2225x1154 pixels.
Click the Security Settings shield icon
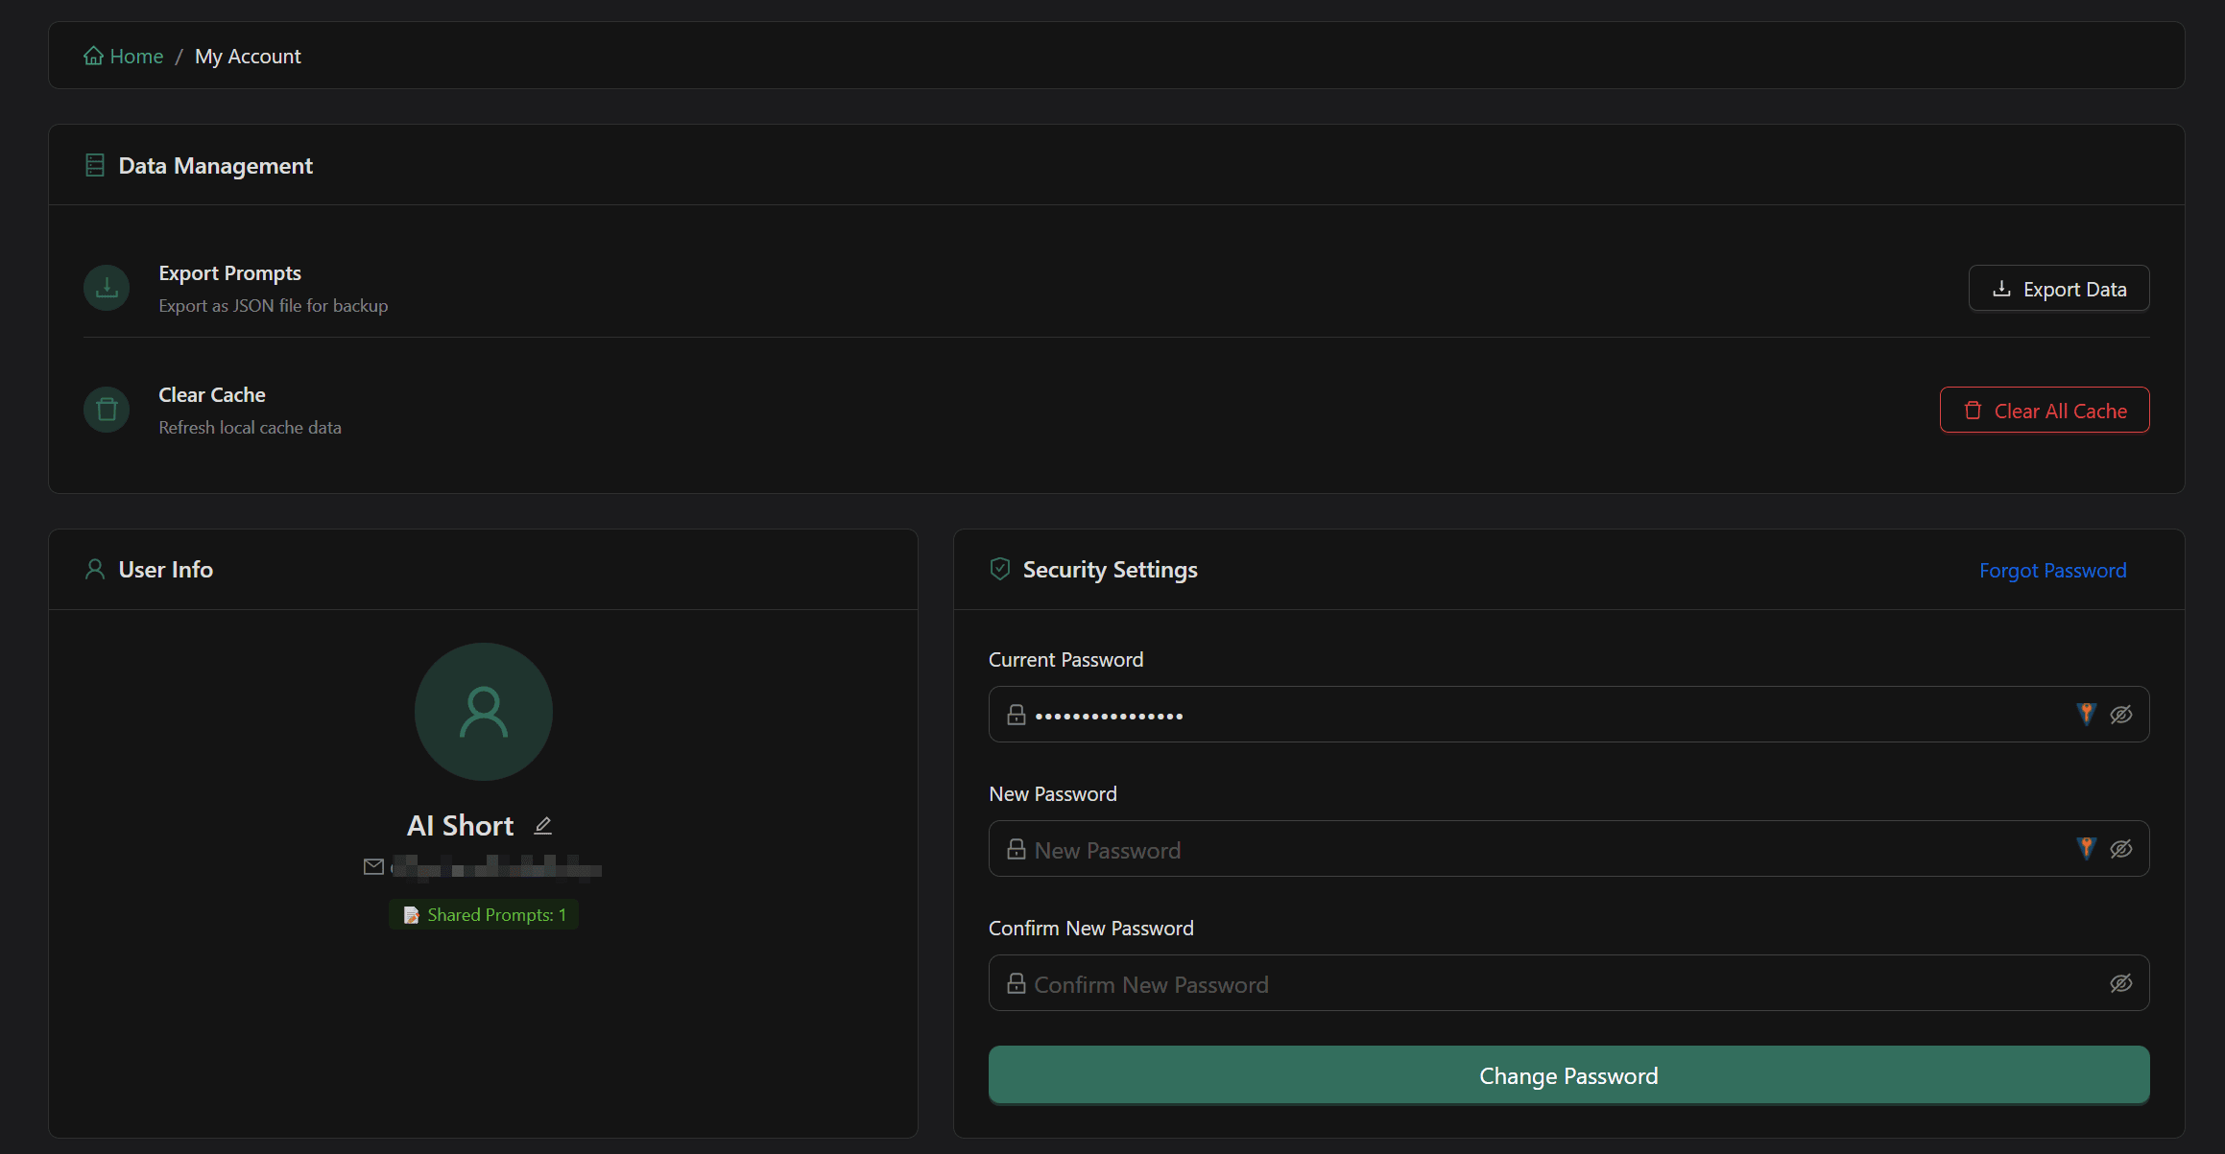[999, 568]
